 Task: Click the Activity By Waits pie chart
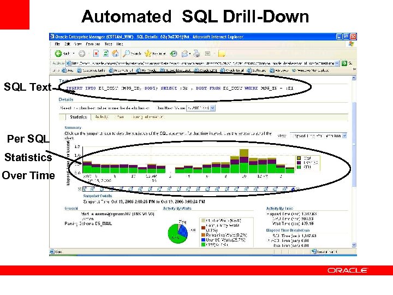click(178, 233)
